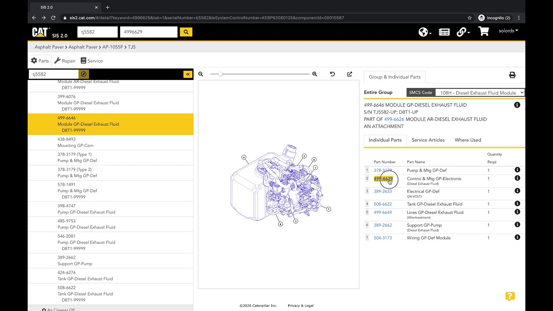Image resolution: width=553 pixels, height=311 pixels.
Task: Open part number 499-6629 link
Action: click(x=383, y=178)
